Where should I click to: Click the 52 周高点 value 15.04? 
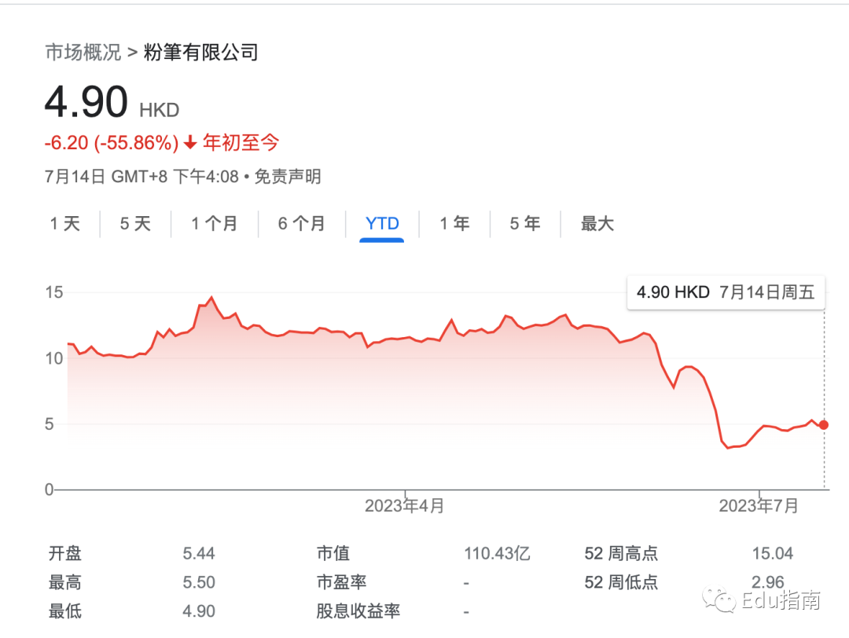(x=772, y=554)
